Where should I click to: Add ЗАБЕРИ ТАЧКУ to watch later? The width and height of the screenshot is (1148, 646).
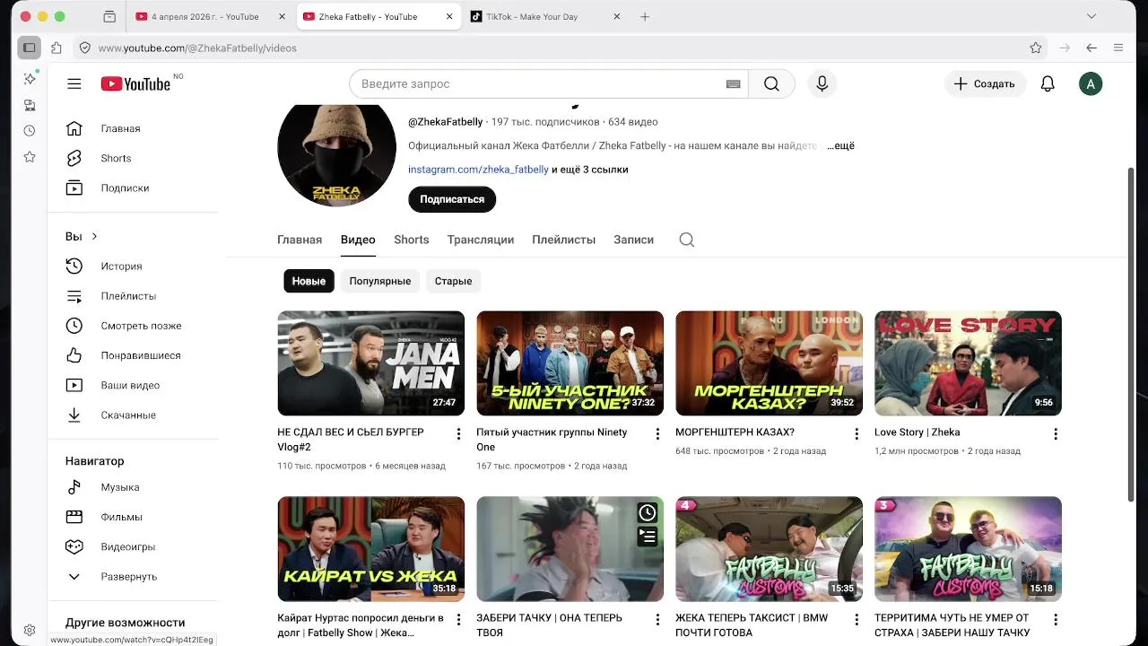[x=648, y=513]
